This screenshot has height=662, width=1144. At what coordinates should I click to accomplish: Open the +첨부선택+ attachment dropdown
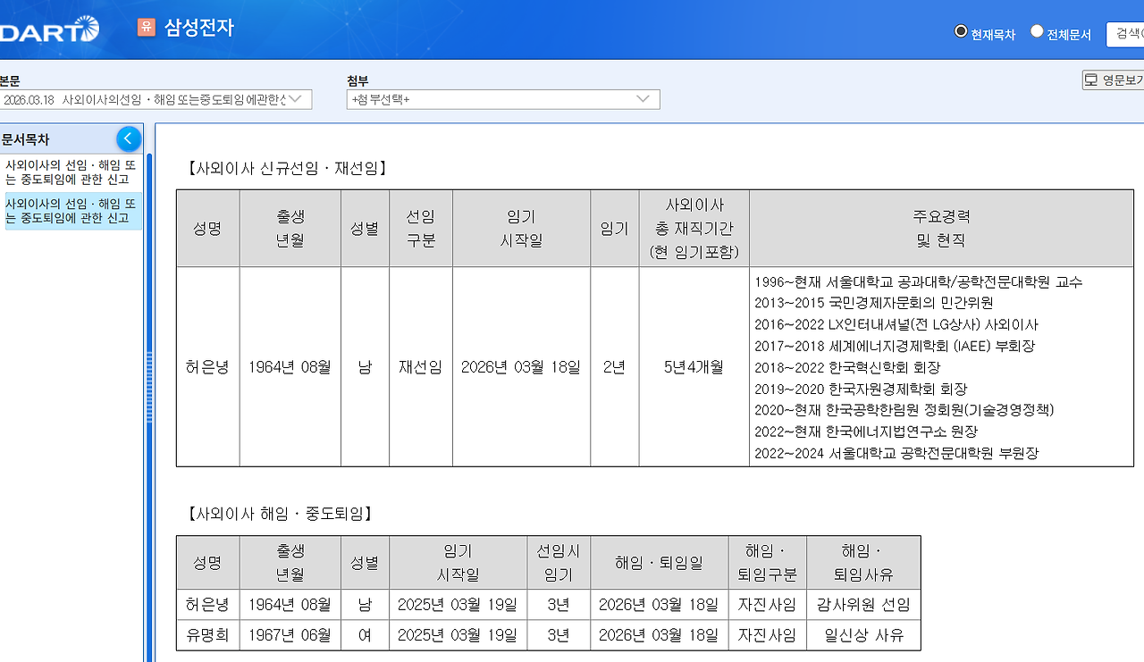tap(503, 99)
